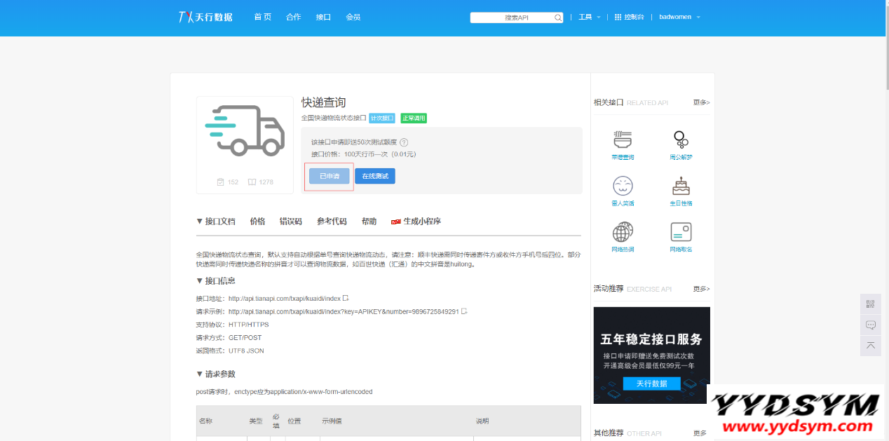Click the 在线测试 online test button
Screen dimensions: 889x441
point(374,176)
